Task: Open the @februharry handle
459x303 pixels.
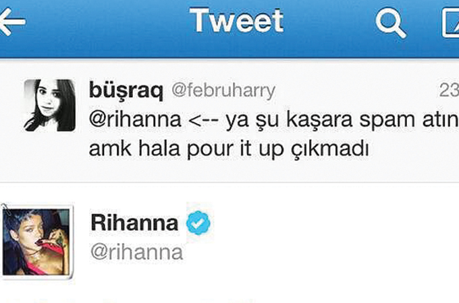Action: click(x=223, y=91)
